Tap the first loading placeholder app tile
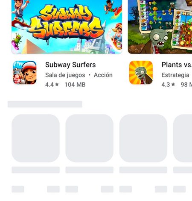The height and width of the screenshot is (201, 192). (35, 138)
